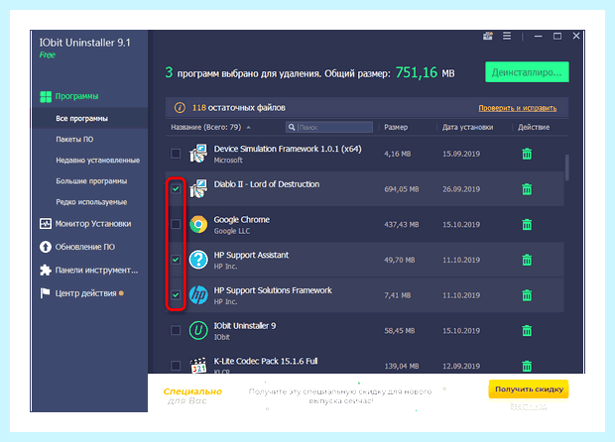The width and height of the screenshot is (615, 442).
Task: Click the Получить скидку yellow button
Action: [x=529, y=389]
